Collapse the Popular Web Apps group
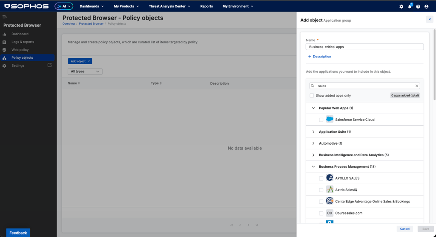Image resolution: width=436 pixels, height=237 pixels. pos(313,108)
